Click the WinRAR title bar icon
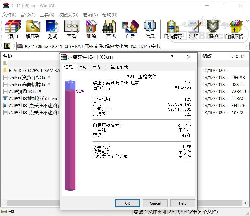 [x=6, y=6]
